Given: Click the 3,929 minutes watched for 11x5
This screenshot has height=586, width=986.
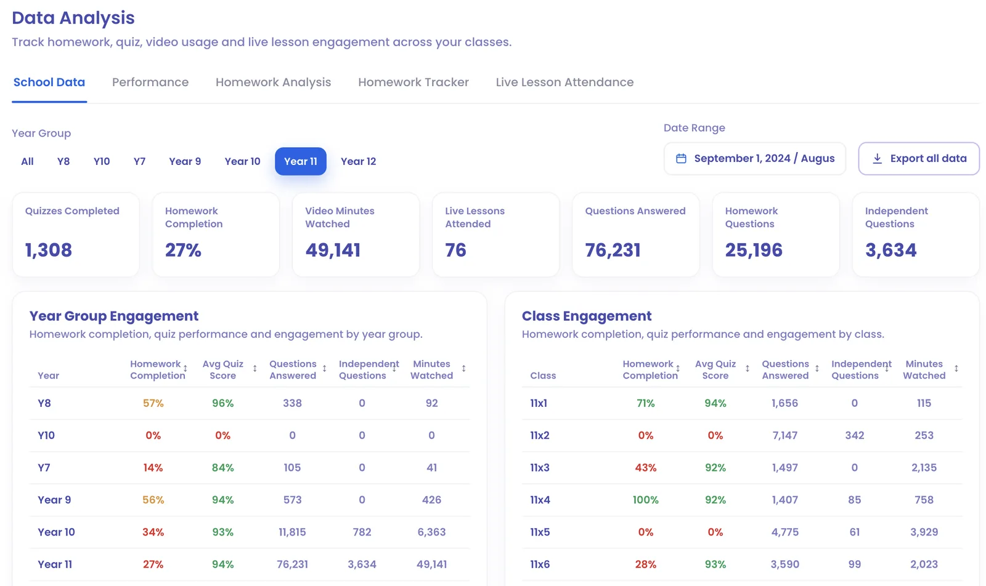Looking at the screenshot, I should (x=924, y=532).
